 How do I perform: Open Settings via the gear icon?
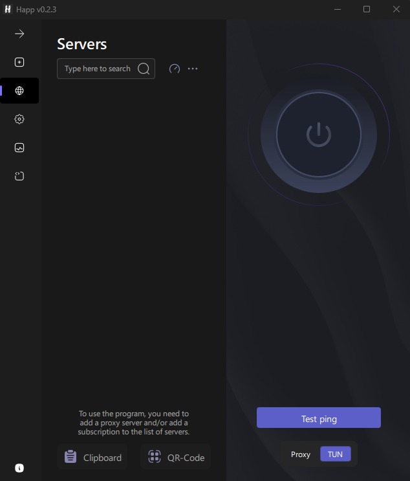[19, 119]
